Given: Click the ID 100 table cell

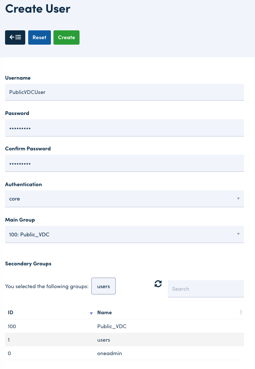Looking at the screenshot, I should click(12, 326).
